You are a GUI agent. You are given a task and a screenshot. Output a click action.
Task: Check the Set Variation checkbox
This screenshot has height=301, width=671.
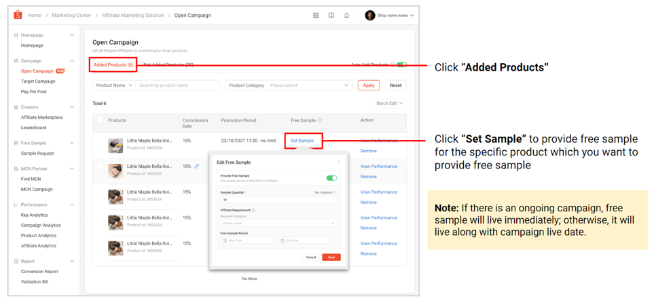click(311, 193)
